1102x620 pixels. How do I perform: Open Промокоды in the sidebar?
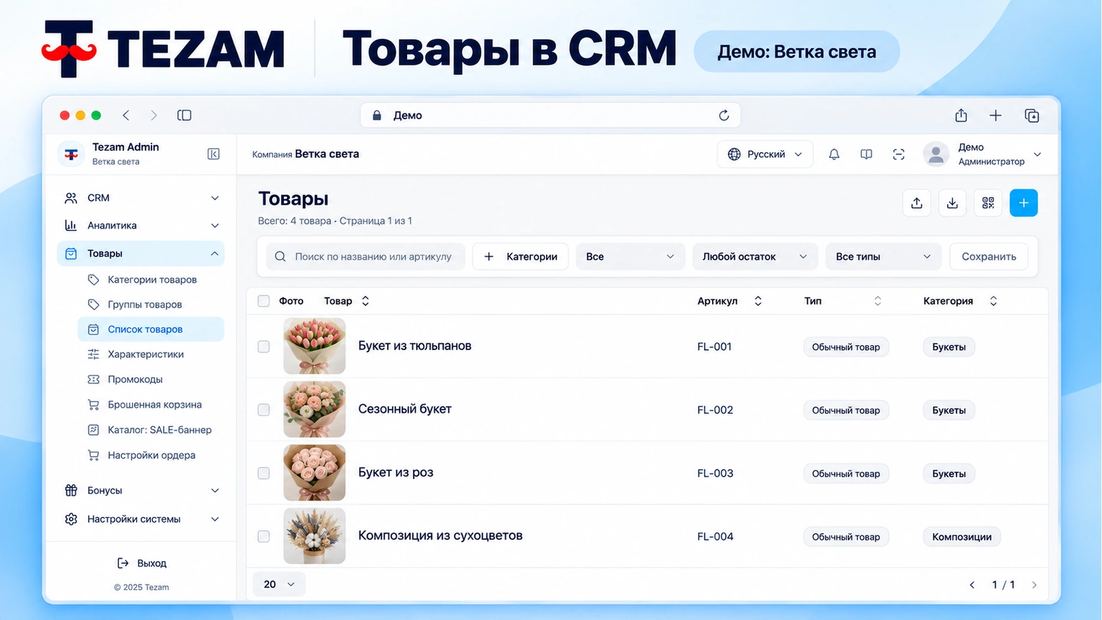coord(152,380)
